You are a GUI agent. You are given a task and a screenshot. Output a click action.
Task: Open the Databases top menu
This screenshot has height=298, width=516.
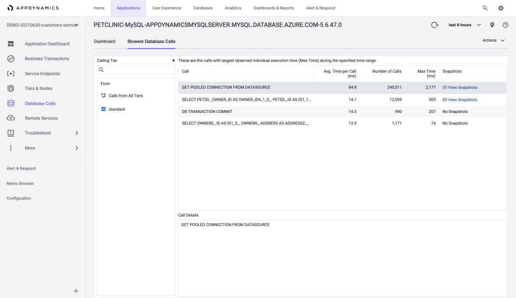(x=203, y=8)
